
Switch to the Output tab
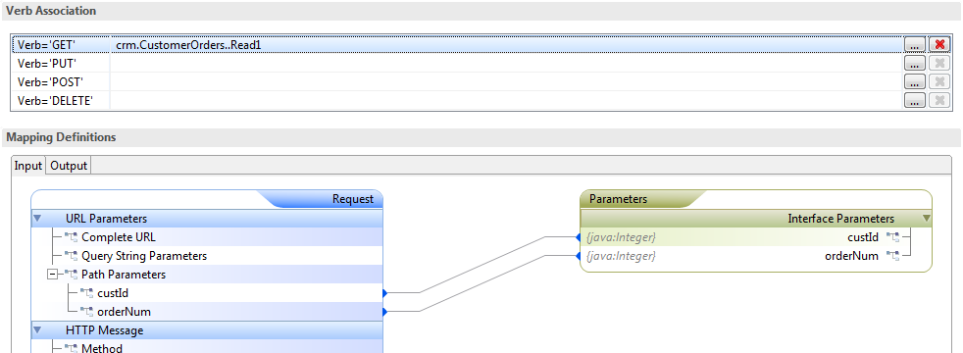pyautogui.click(x=69, y=166)
